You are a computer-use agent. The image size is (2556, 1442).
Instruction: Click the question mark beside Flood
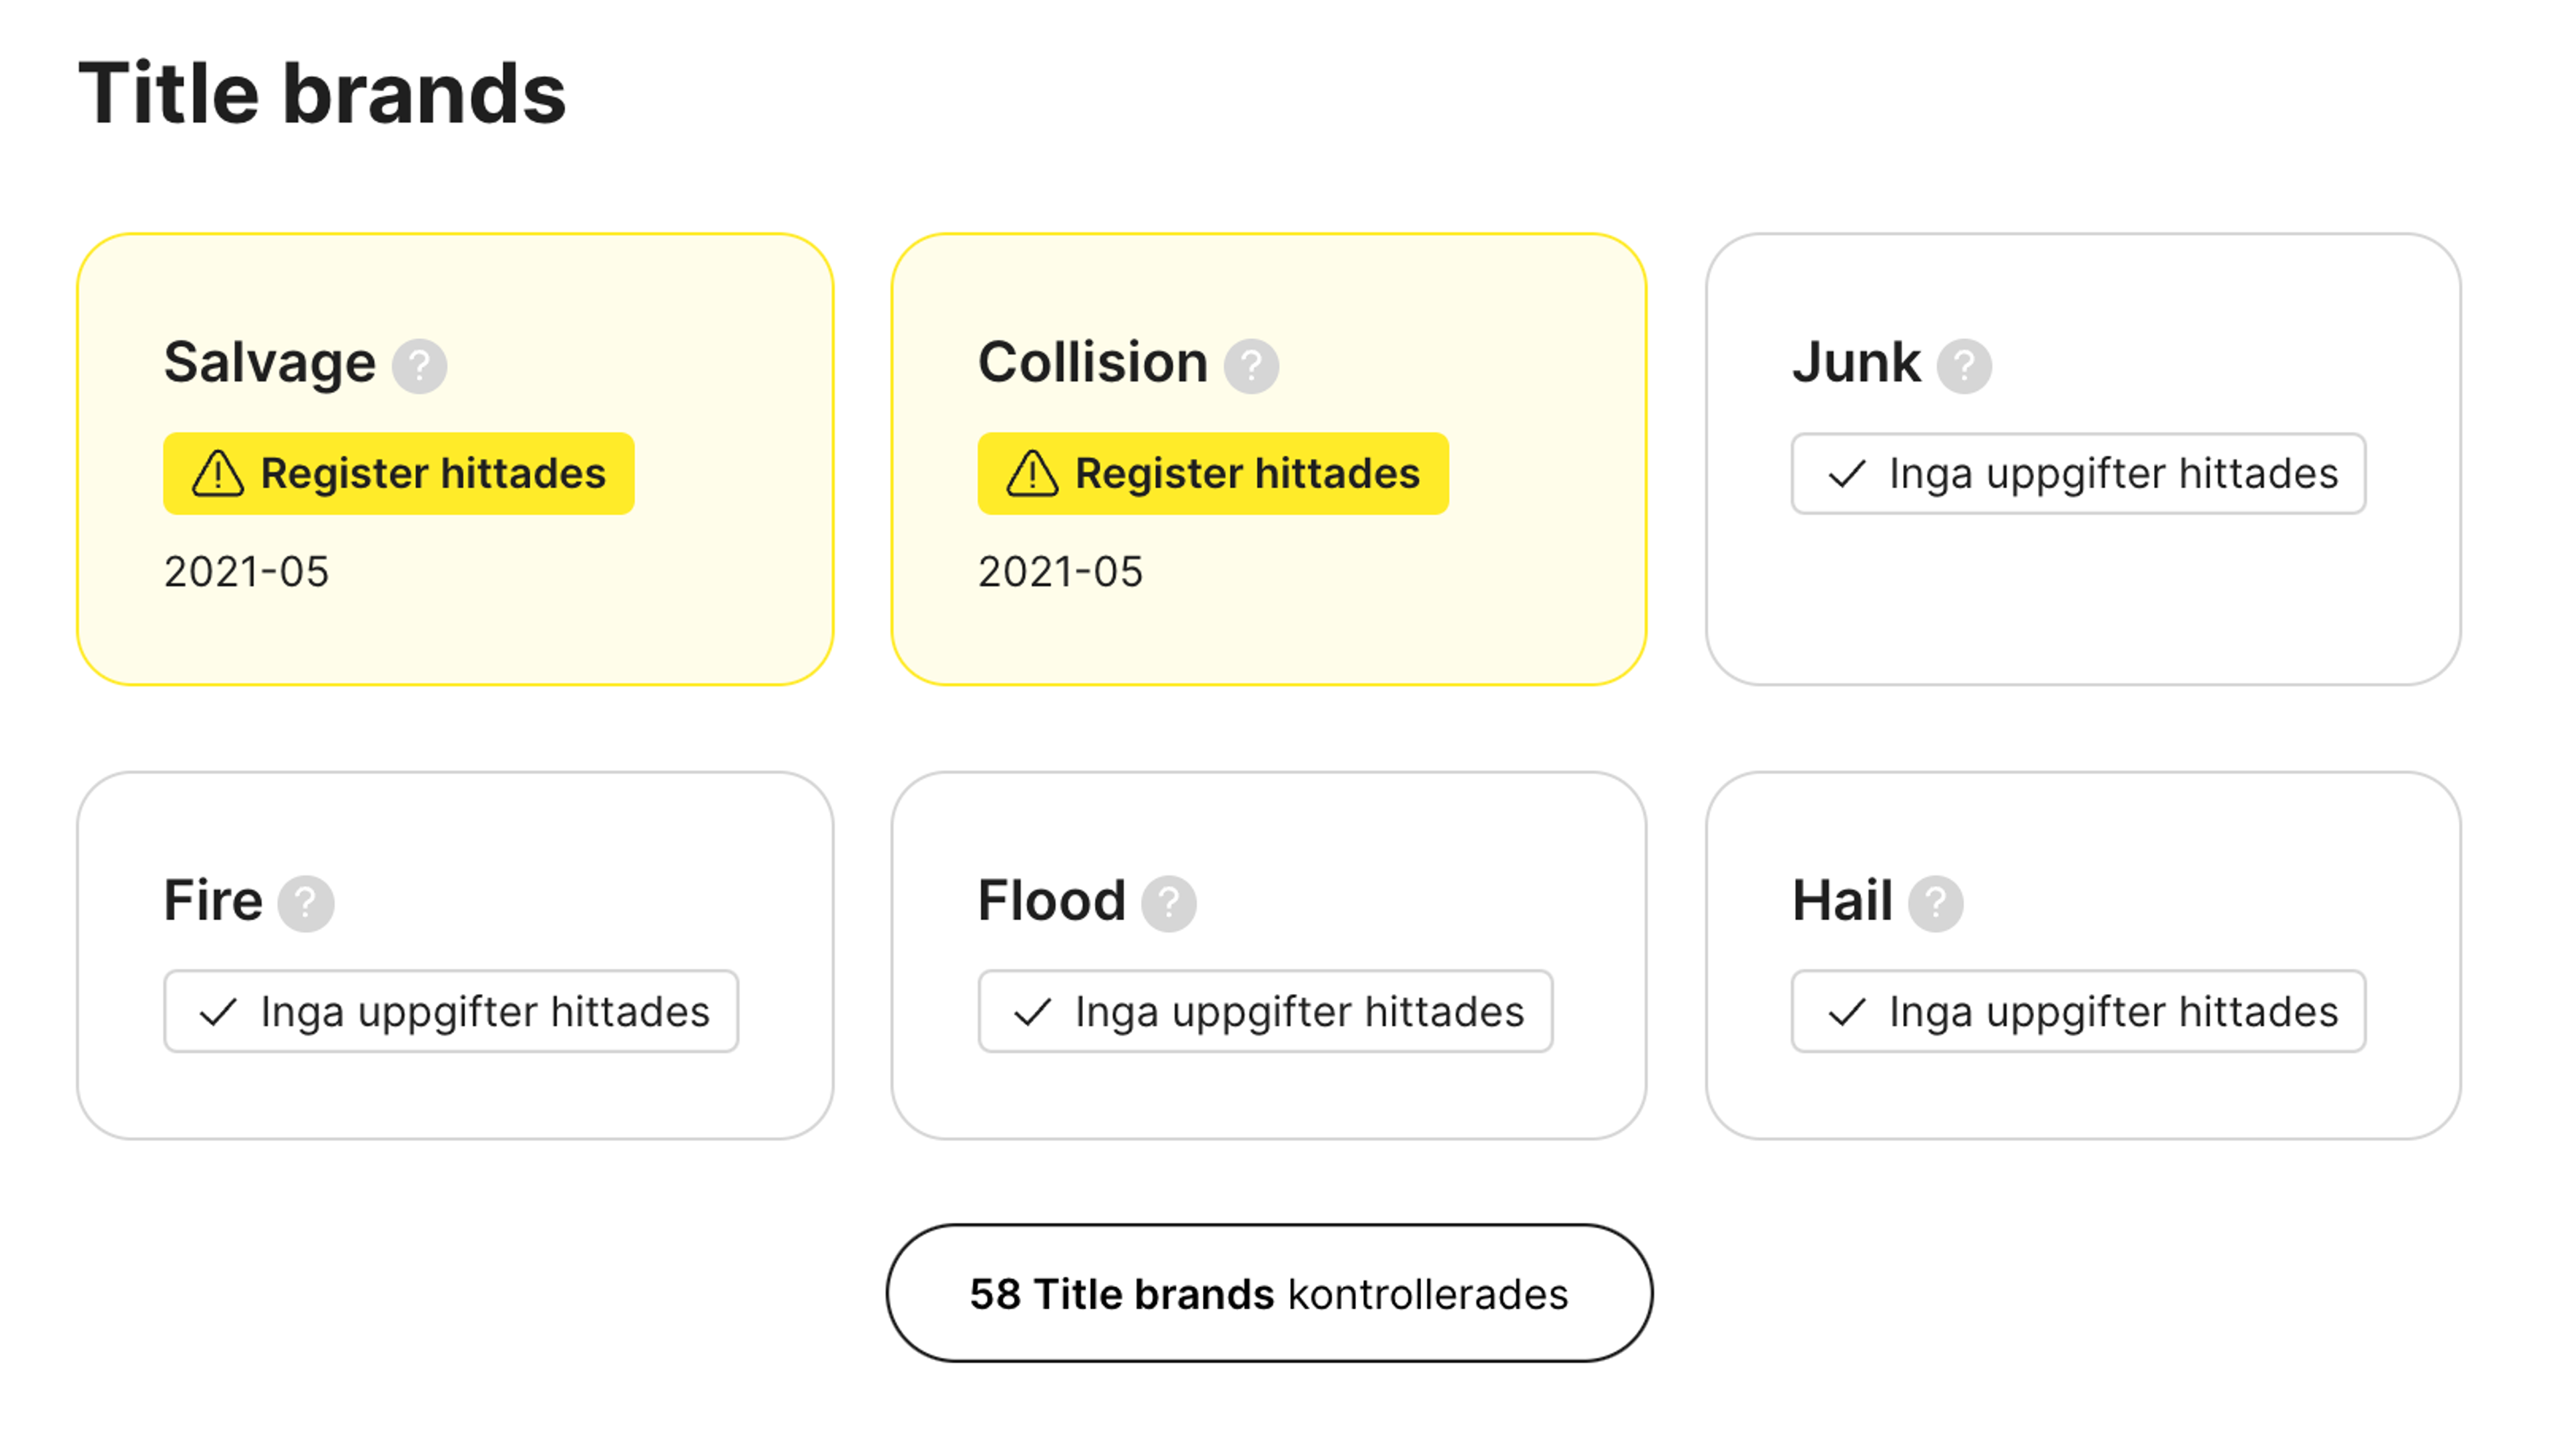tap(1168, 903)
